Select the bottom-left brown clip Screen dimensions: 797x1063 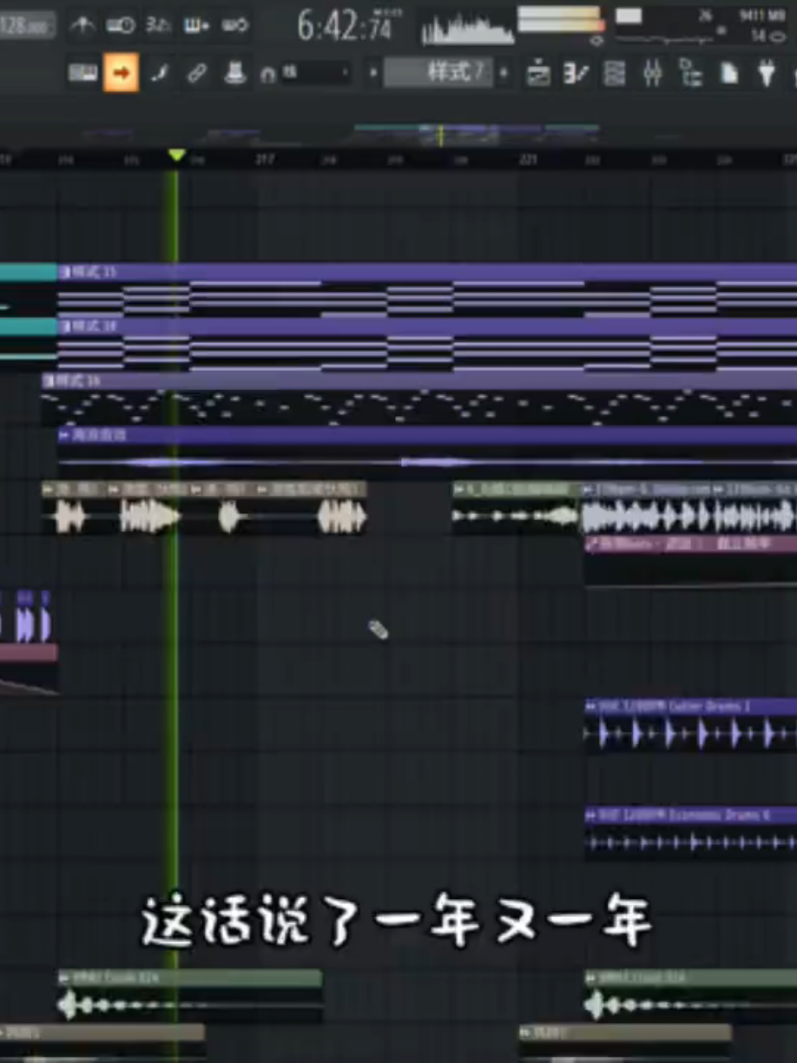tap(102, 1042)
